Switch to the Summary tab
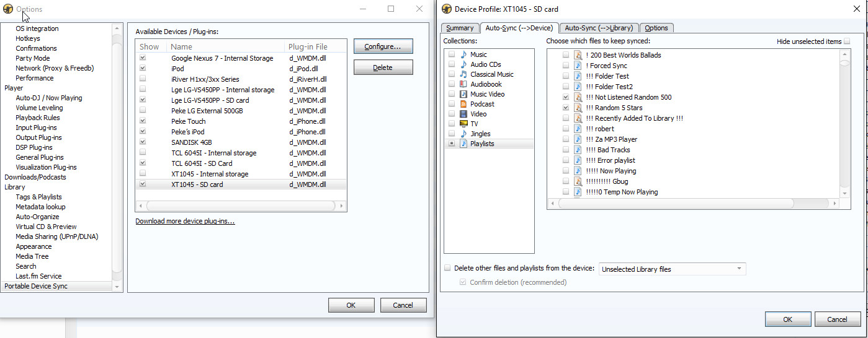This screenshot has width=868, height=338. tap(460, 28)
